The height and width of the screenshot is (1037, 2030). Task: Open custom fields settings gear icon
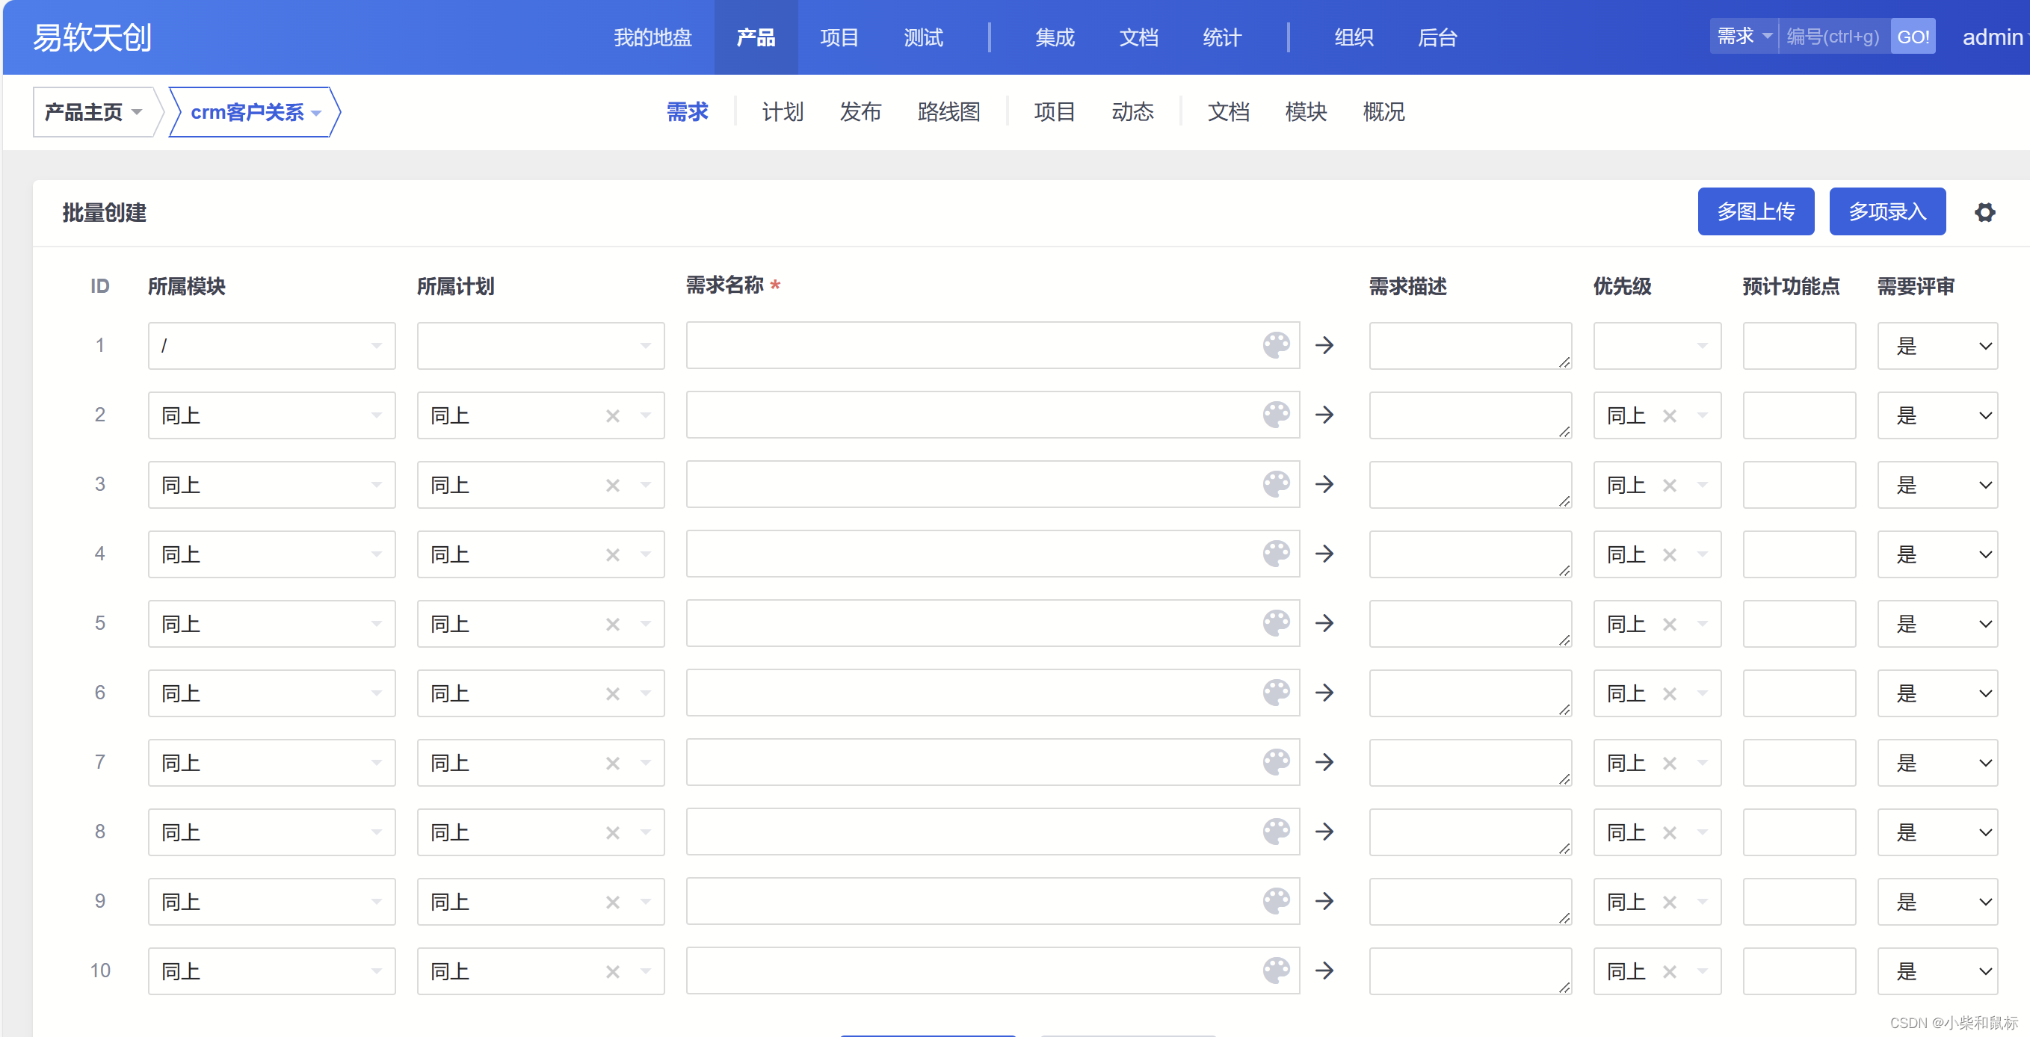[1984, 212]
